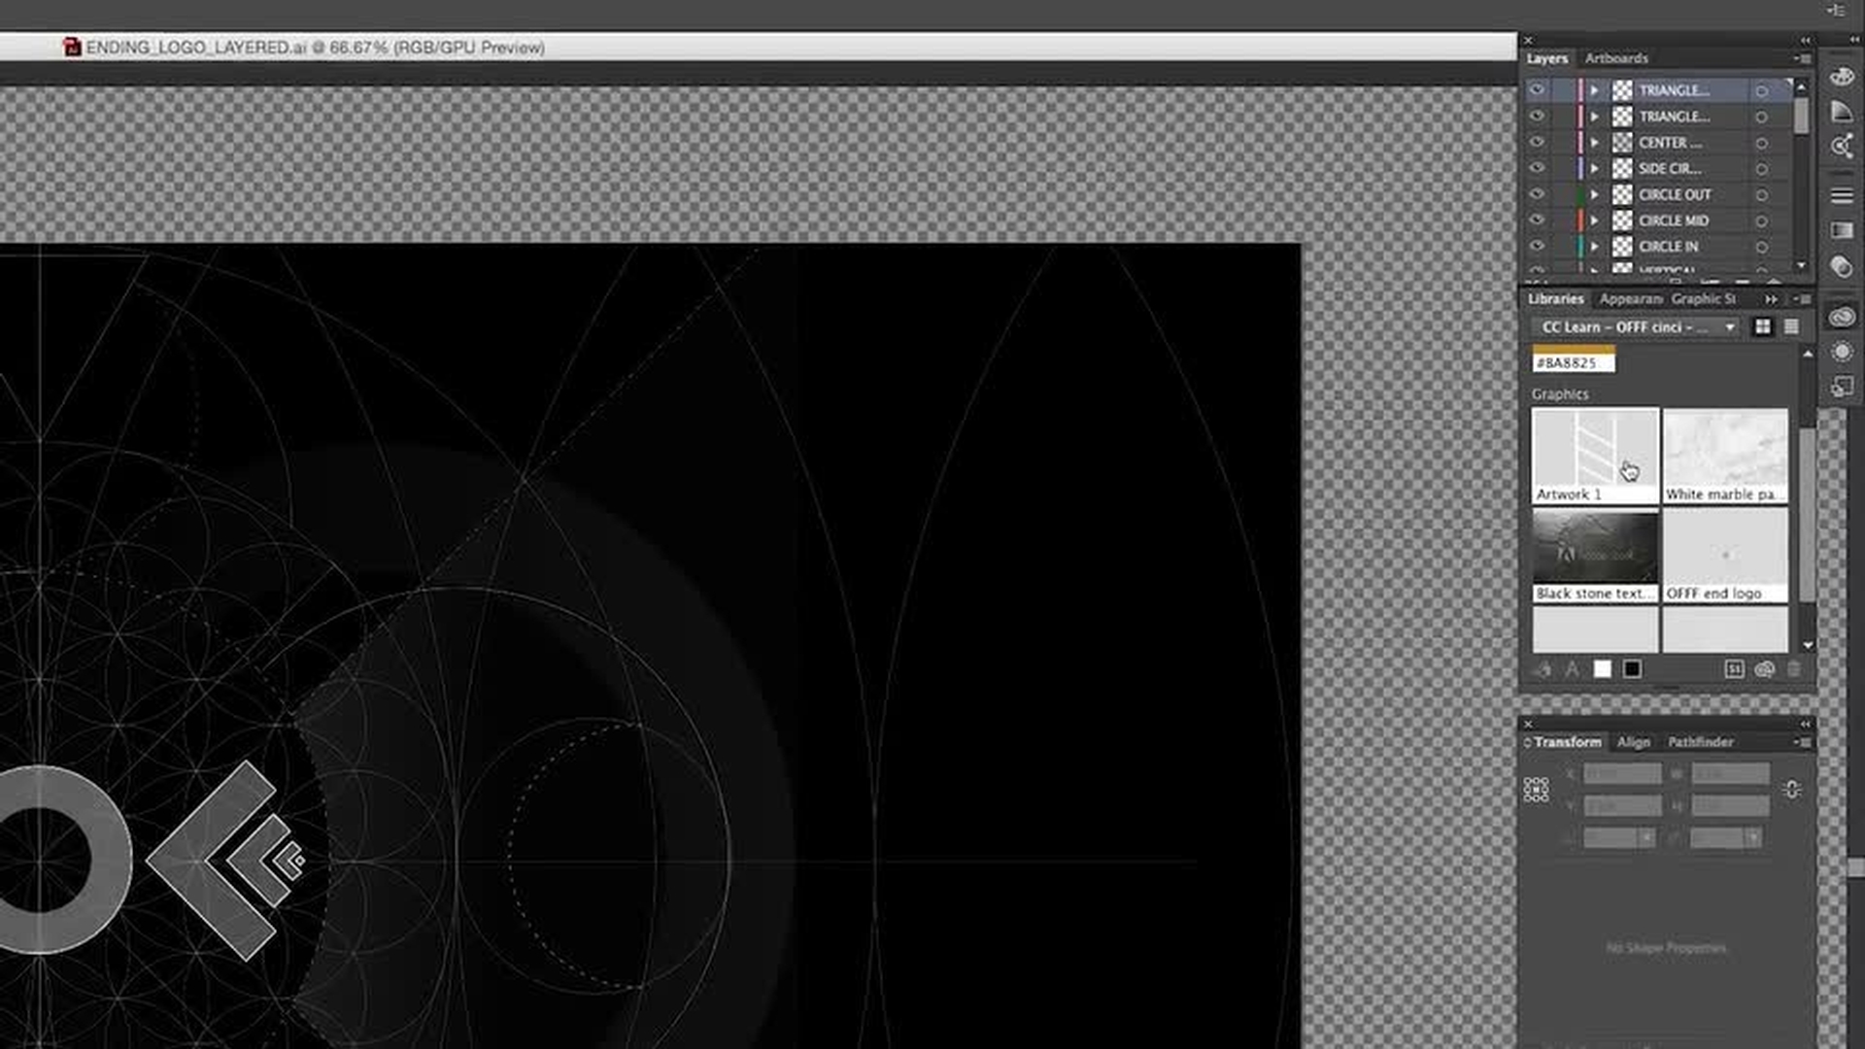Select the Black stone text library graphic
Viewport: 1865px width, 1049px height.
point(1595,556)
